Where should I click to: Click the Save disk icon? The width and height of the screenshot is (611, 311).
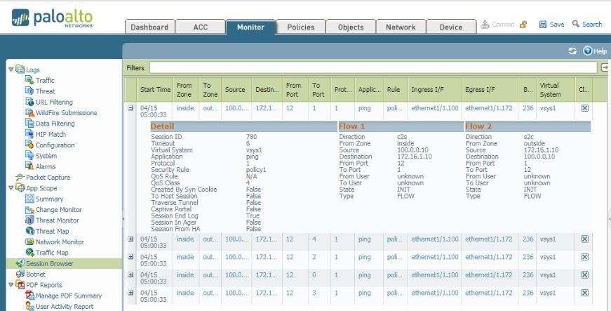point(543,25)
